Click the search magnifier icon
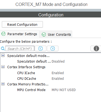 pyautogui.click(x=3, y=49)
